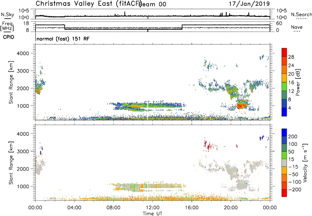Click the red velocity scatter near 17:30 UT
This screenshot has width=312, height=216.
[208, 146]
